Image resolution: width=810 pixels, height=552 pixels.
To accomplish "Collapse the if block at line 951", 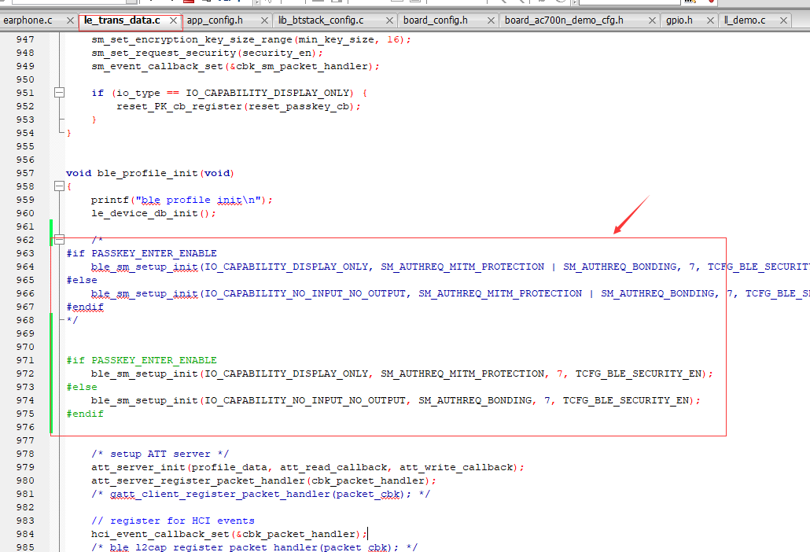I will (60, 93).
